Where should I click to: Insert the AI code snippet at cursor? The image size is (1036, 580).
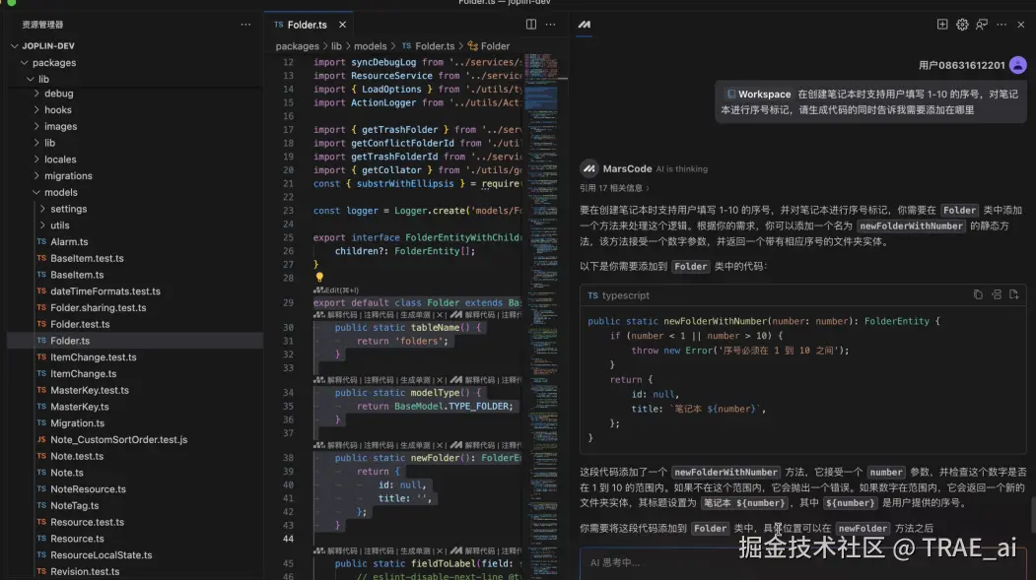[997, 294]
